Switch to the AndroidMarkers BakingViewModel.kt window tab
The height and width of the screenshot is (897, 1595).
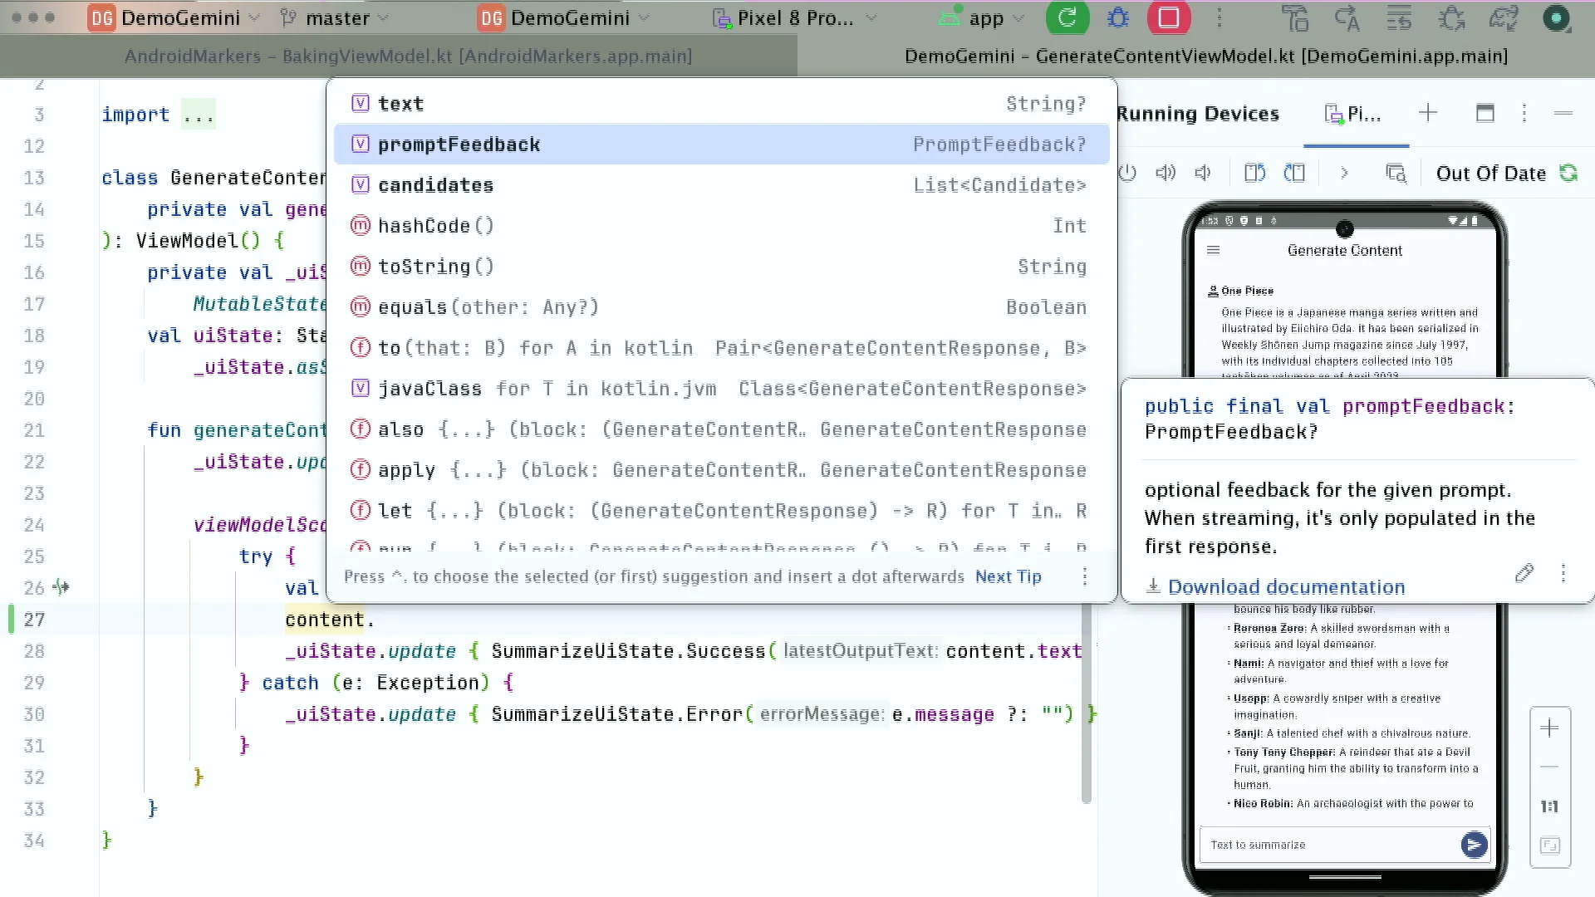407,56
